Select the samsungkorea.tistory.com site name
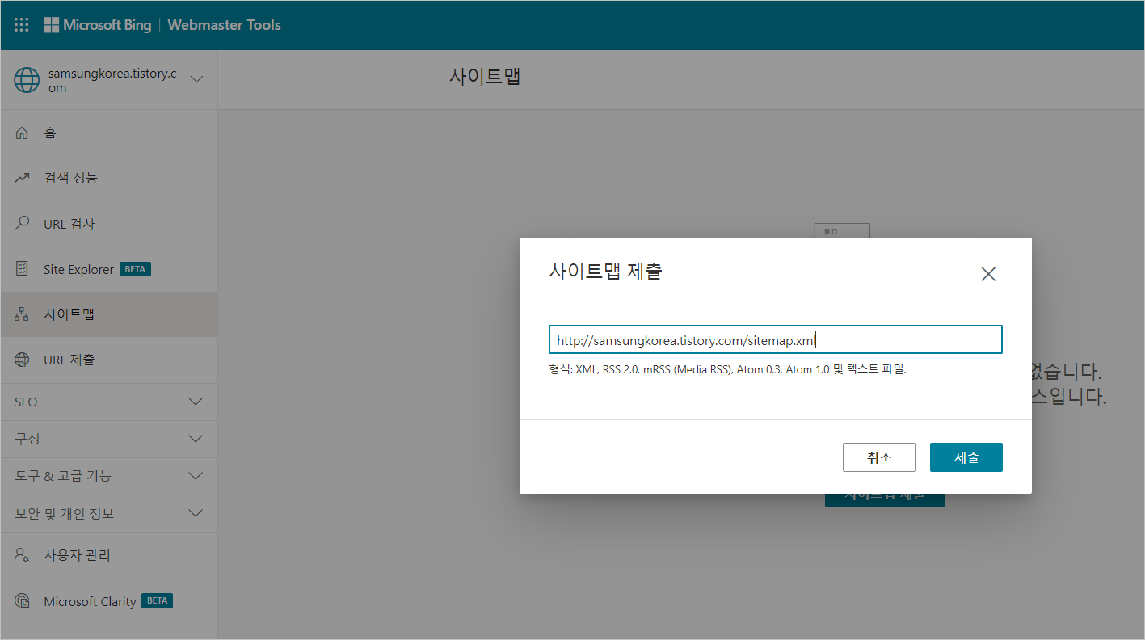 (112, 80)
